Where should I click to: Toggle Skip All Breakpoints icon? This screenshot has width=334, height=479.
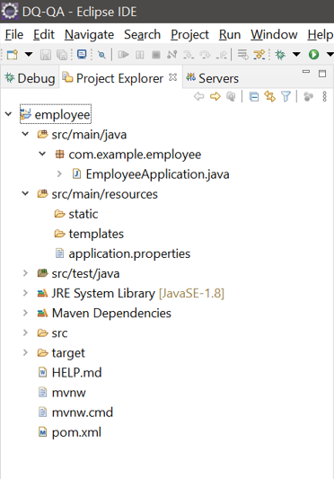tap(101, 55)
